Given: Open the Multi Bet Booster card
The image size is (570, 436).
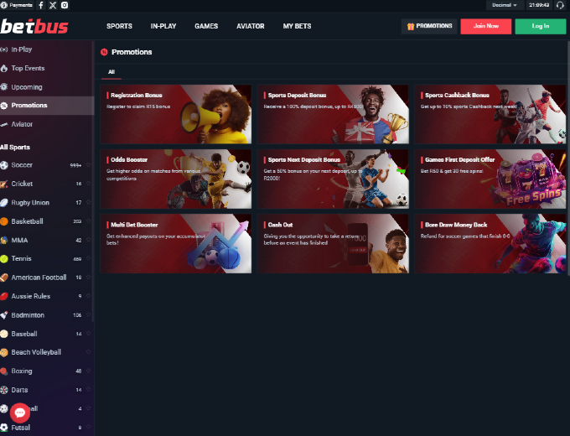Looking at the screenshot, I should point(175,244).
